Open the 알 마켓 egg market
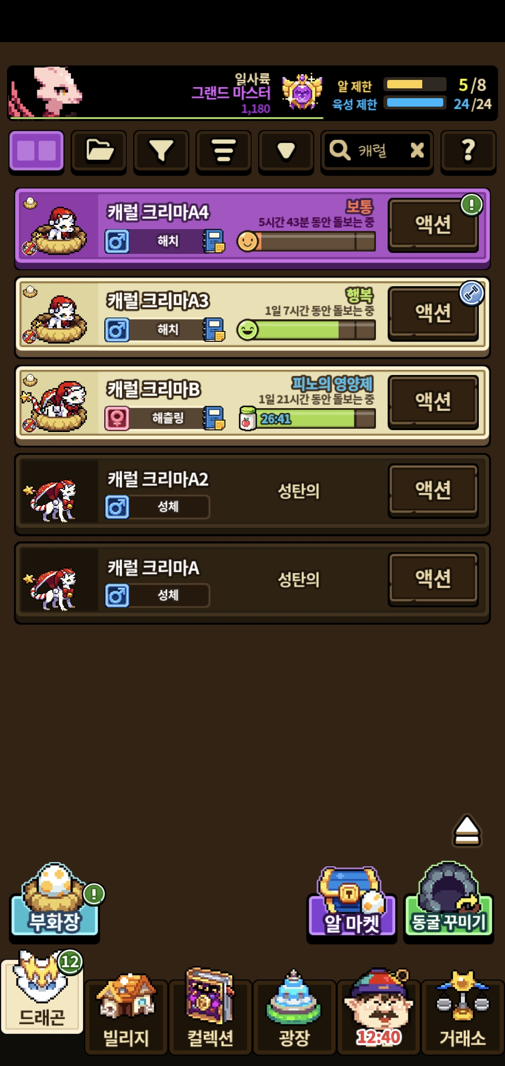Image resolution: width=505 pixels, height=1066 pixels. pos(352,902)
